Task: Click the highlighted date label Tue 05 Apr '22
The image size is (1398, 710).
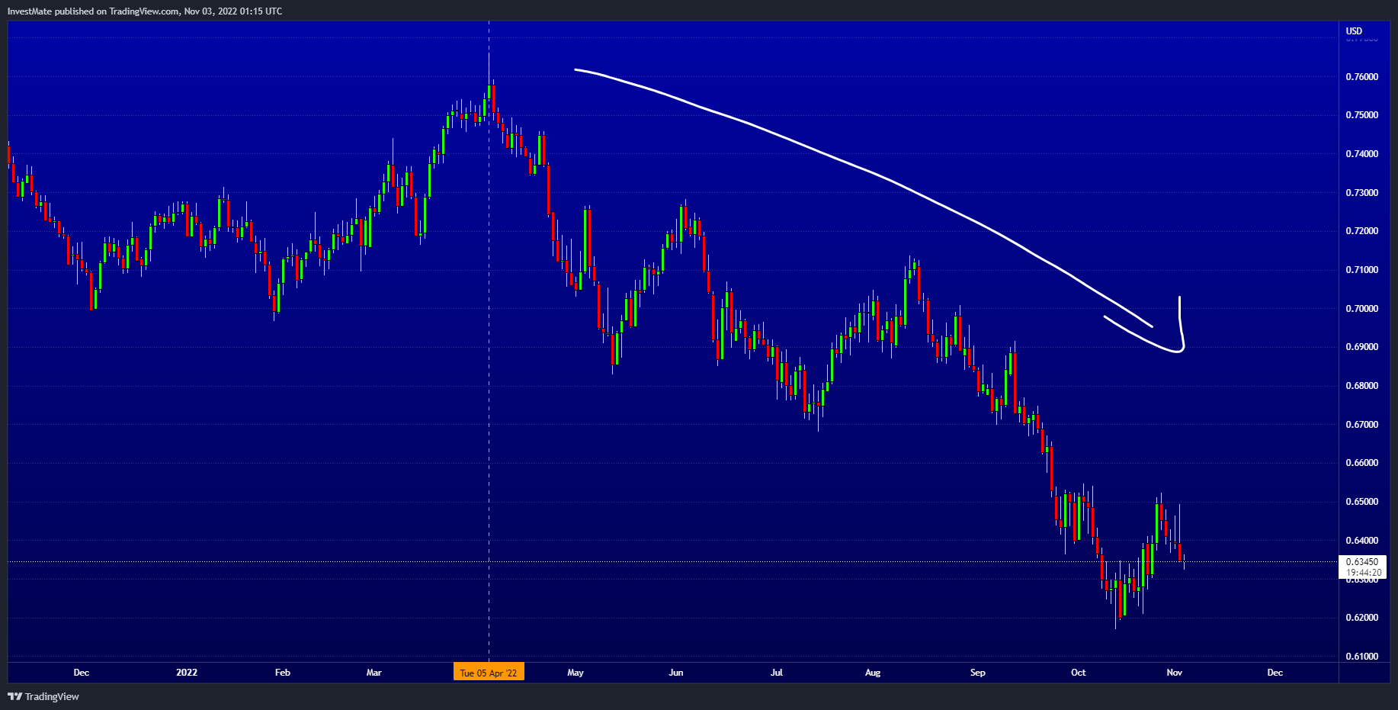Action: click(x=489, y=673)
